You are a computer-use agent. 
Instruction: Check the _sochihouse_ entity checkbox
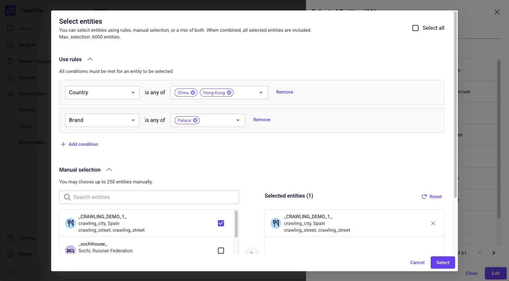(x=221, y=251)
